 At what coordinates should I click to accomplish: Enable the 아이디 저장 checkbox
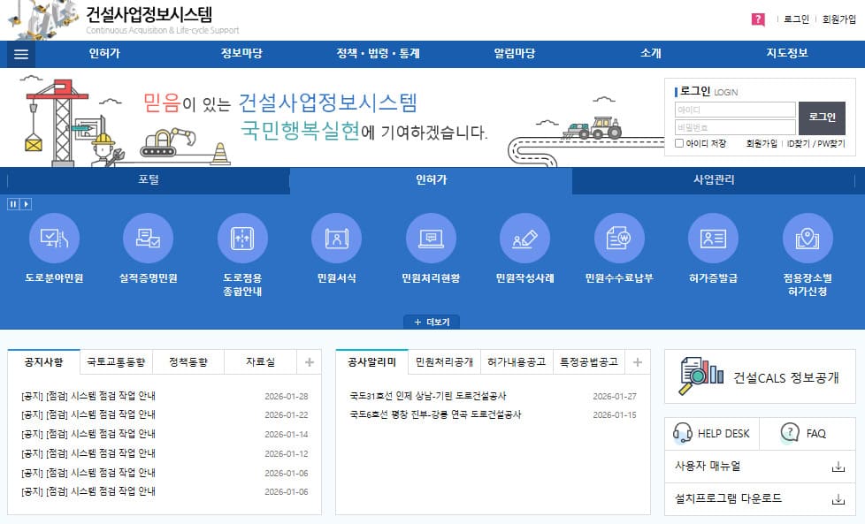(677, 143)
